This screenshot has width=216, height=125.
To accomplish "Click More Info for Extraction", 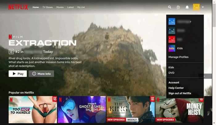I will (x=41, y=74).
